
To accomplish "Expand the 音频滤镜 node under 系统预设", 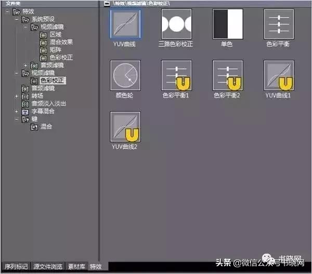I will [x=25, y=65].
